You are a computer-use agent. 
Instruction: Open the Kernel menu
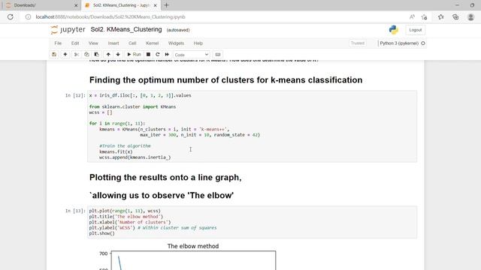pos(152,43)
